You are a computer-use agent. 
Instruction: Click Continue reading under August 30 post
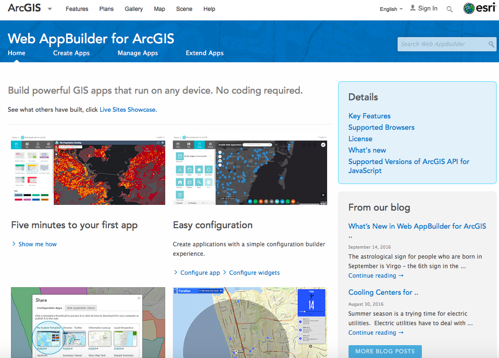[376, 333]
